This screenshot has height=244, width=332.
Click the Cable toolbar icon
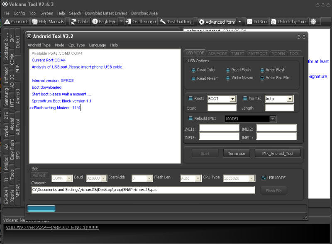[73, 22]
